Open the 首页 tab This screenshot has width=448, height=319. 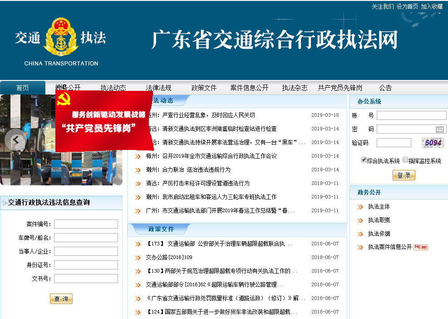(23, 88)
